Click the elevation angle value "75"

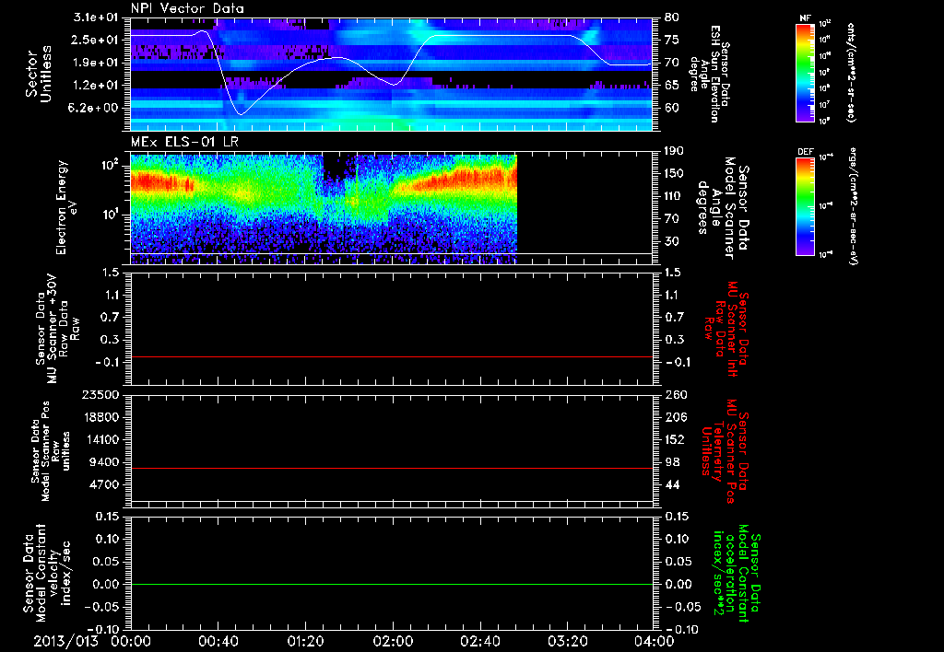point(671,40)
